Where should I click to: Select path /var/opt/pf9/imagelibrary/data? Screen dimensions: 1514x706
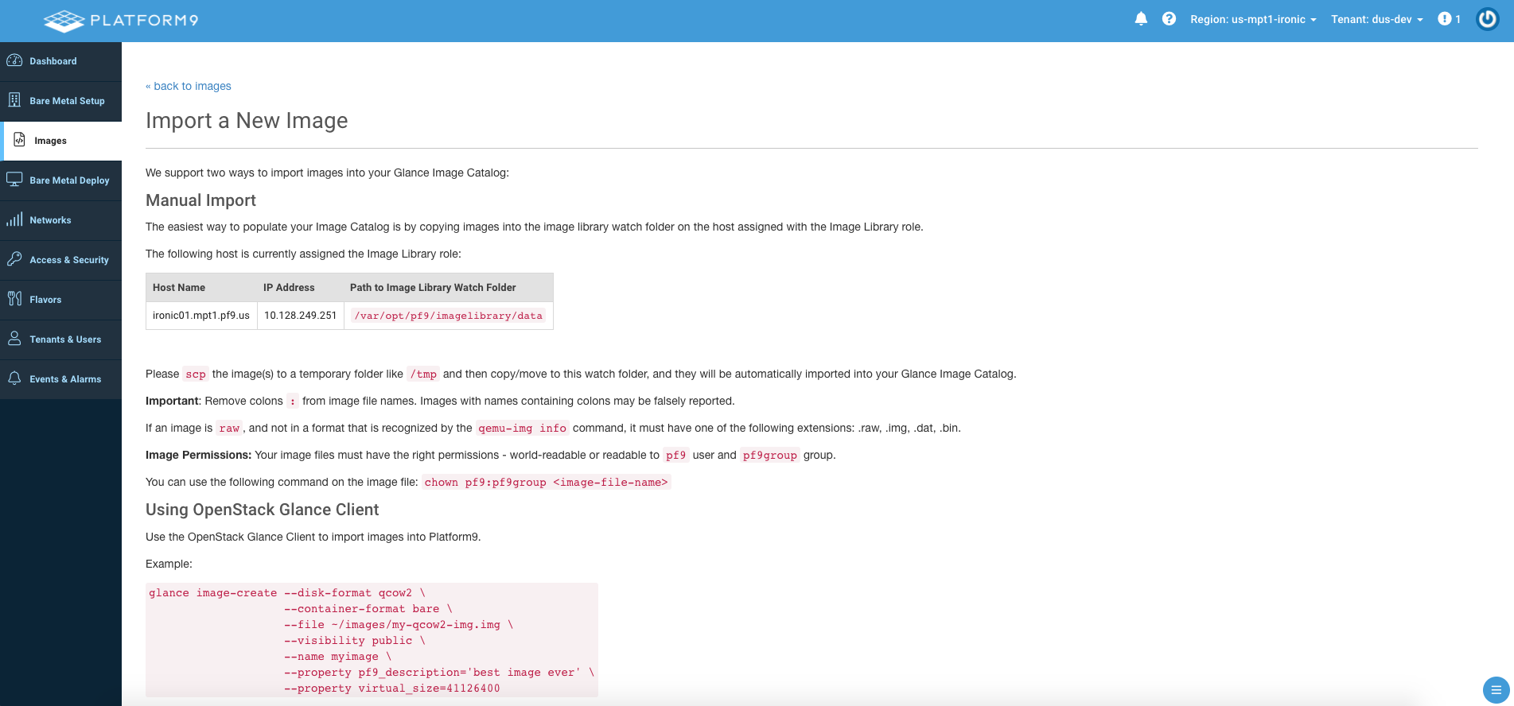click(x=449, y=316)
